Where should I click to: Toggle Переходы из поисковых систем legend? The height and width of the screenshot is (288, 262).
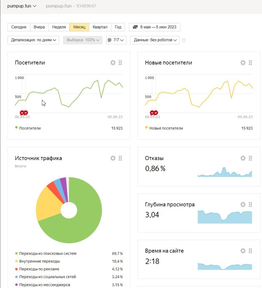(x=16, y=253)
